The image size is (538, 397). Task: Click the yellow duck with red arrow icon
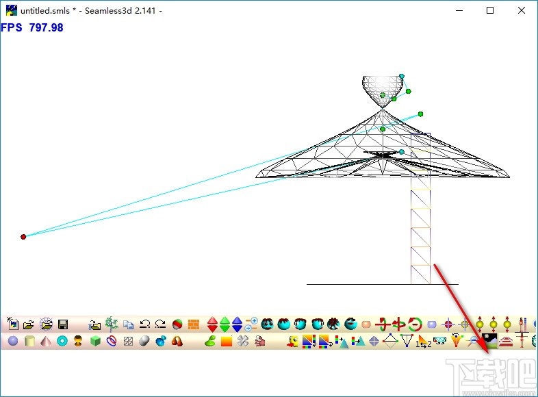click(x=293, y=341)
